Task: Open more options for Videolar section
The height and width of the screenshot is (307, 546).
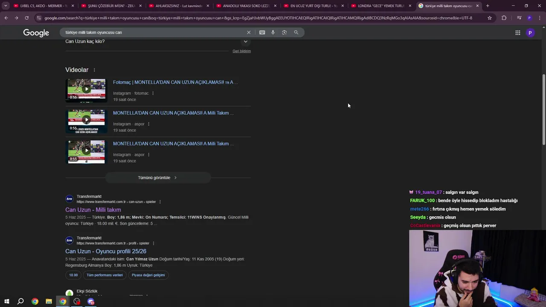Action: [94, 70]
